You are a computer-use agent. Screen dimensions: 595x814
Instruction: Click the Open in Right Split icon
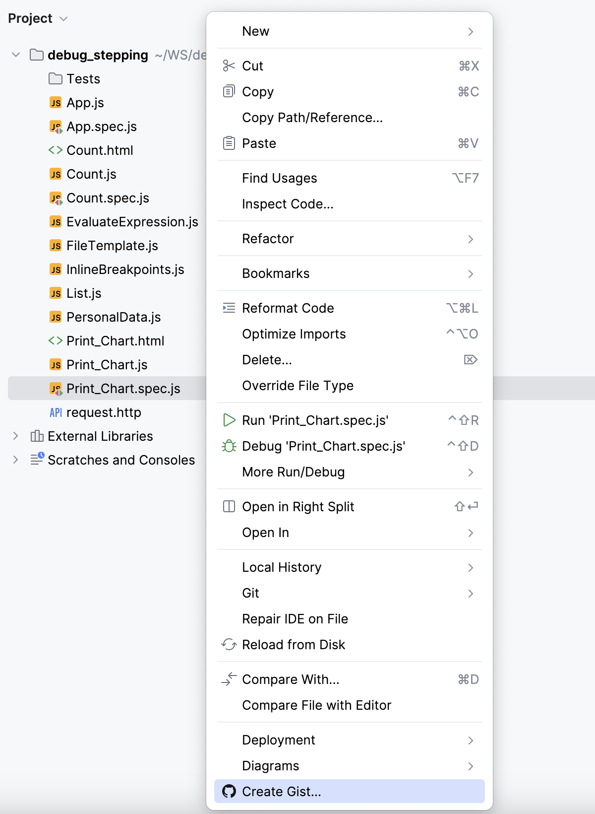pos(229,507)
